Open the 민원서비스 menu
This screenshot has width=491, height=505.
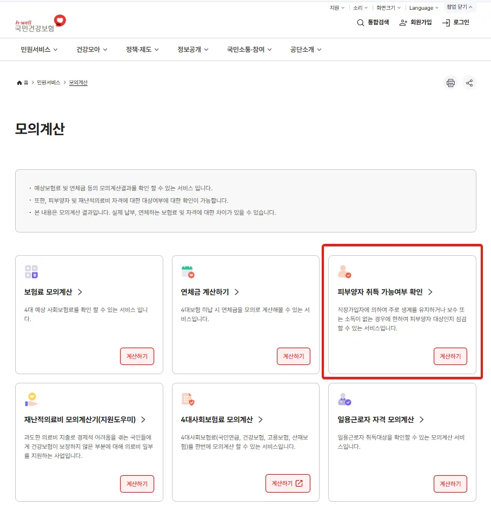tap(39, 49)
